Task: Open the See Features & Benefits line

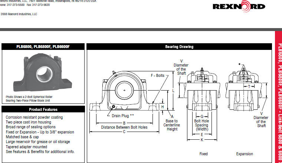Action: pyautogui.click(x=40, y=152)
